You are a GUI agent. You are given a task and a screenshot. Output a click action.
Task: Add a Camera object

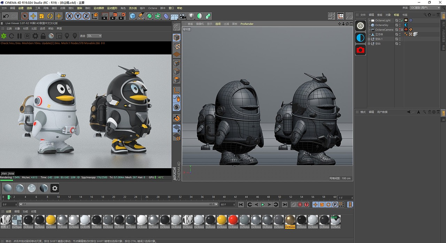[183, 16]
